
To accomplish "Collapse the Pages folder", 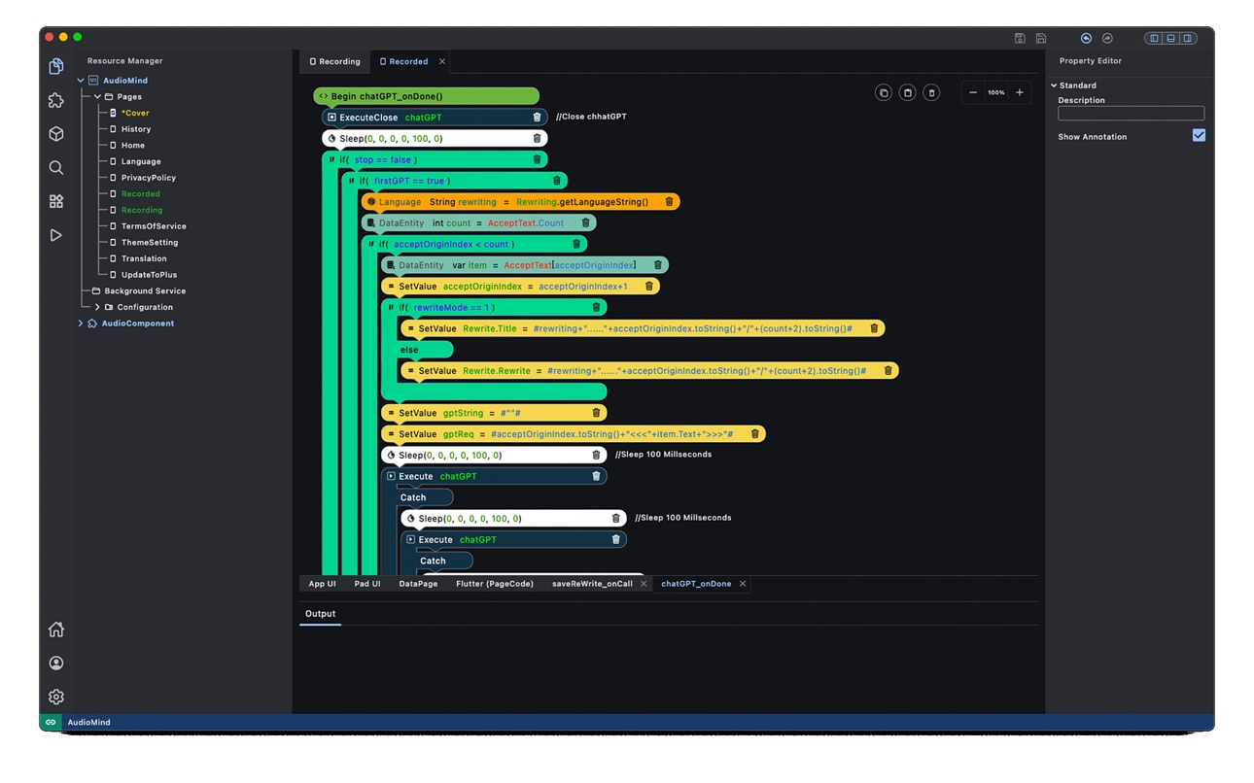I will (x=97, y=97).
